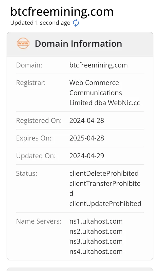Click the Web Commerce Communications registrar name
160x271 pixels.
point(104,93)
